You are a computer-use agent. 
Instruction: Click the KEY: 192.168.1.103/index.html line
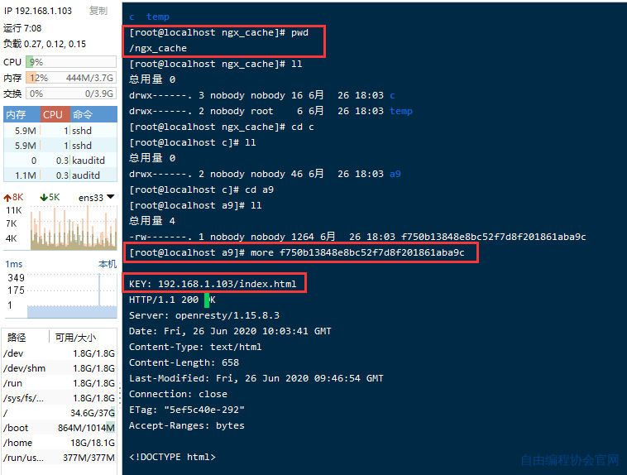point(213,284)
